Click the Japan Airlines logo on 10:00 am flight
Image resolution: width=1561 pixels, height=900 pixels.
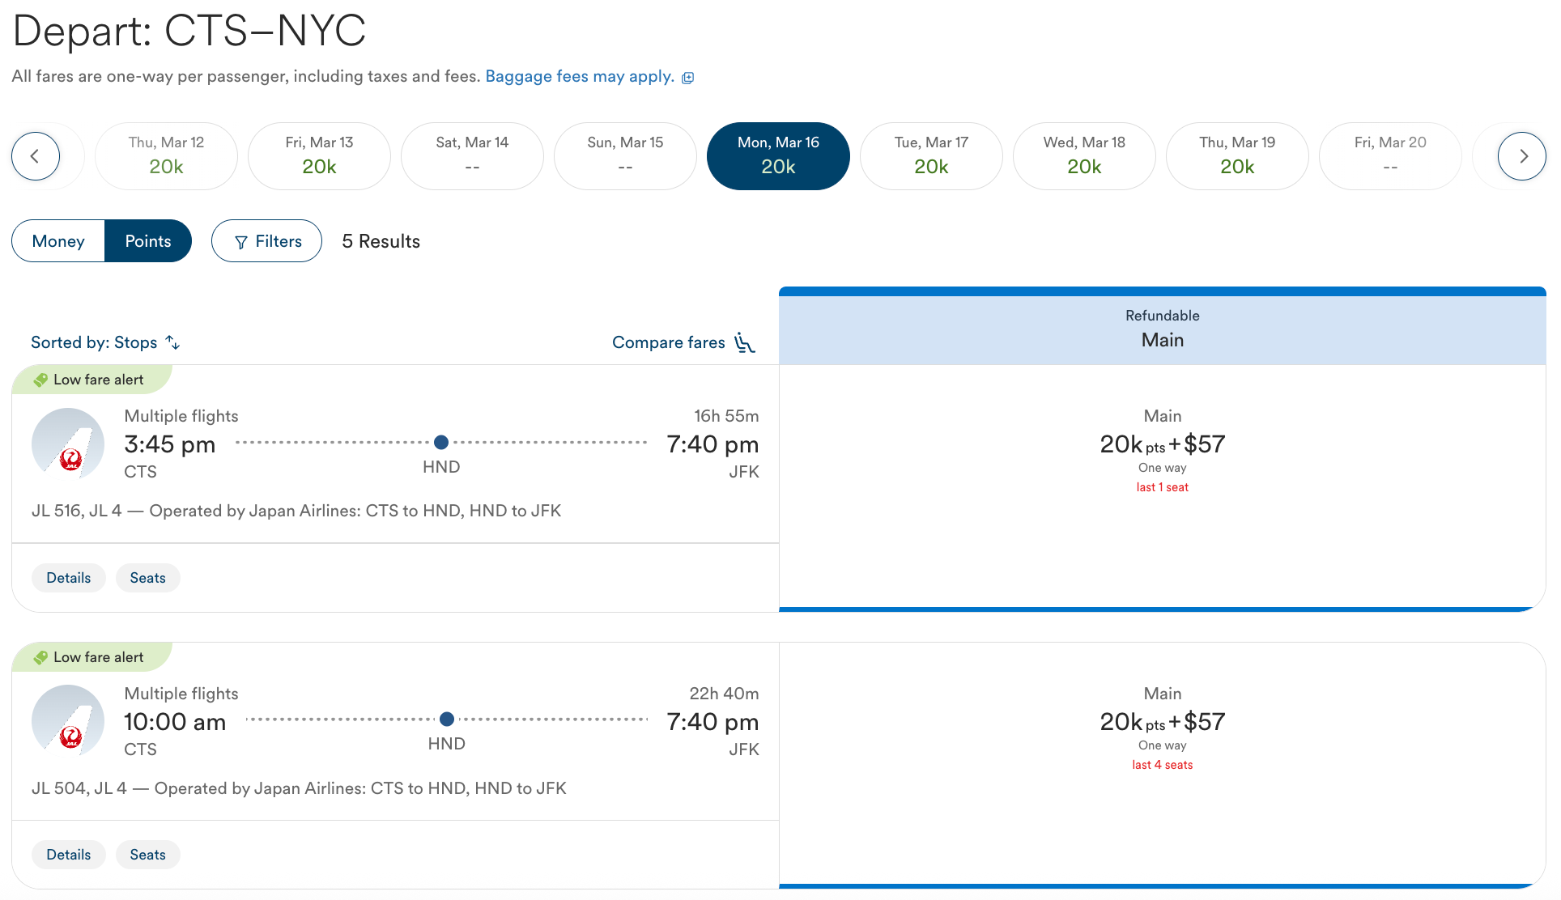[68, 721]
